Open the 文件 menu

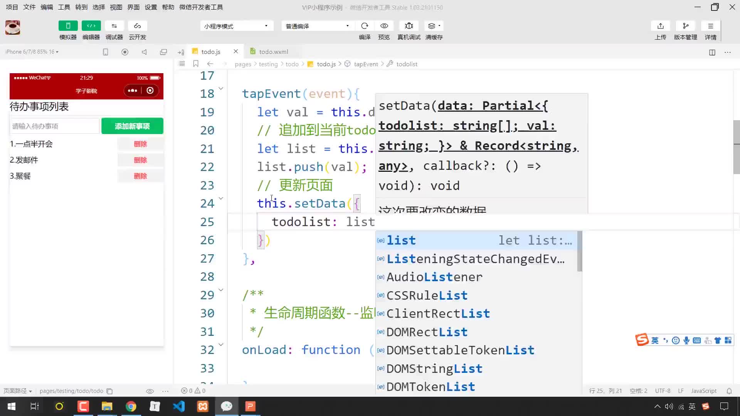point(29,7)
